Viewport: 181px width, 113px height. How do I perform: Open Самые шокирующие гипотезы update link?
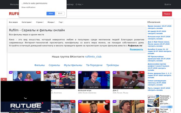pos(157,83)
